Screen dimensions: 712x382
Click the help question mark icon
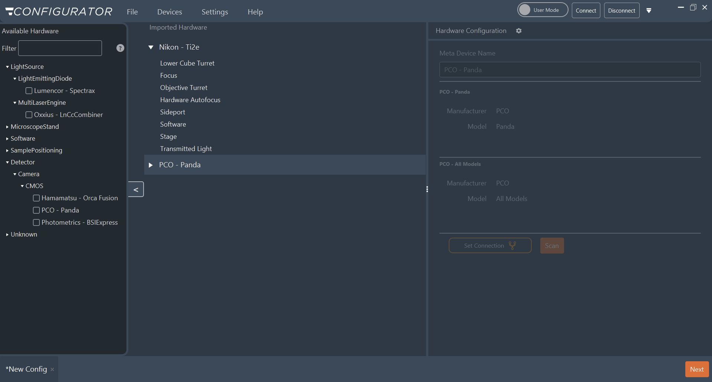tap(120, 48)
